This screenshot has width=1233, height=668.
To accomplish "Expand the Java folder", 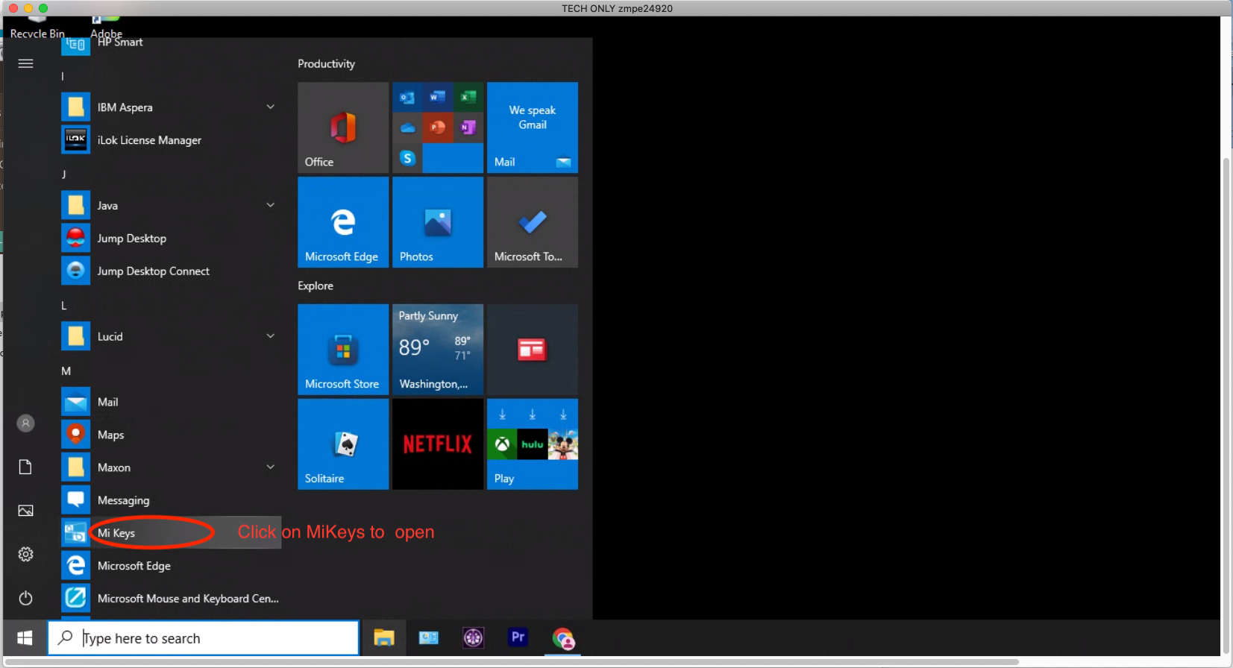I will click(171, 205).
